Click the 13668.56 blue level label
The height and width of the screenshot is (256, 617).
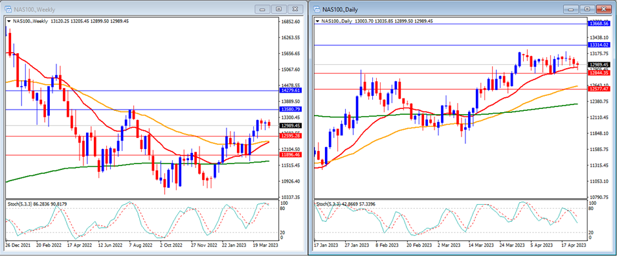point(599,24)
